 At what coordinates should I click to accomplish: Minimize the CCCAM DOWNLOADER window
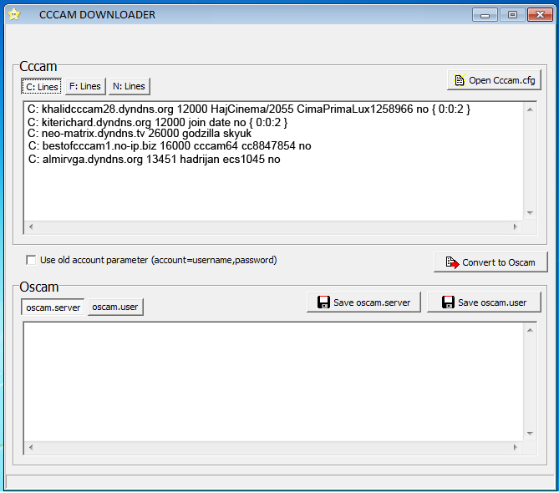[x=485, y=15]
